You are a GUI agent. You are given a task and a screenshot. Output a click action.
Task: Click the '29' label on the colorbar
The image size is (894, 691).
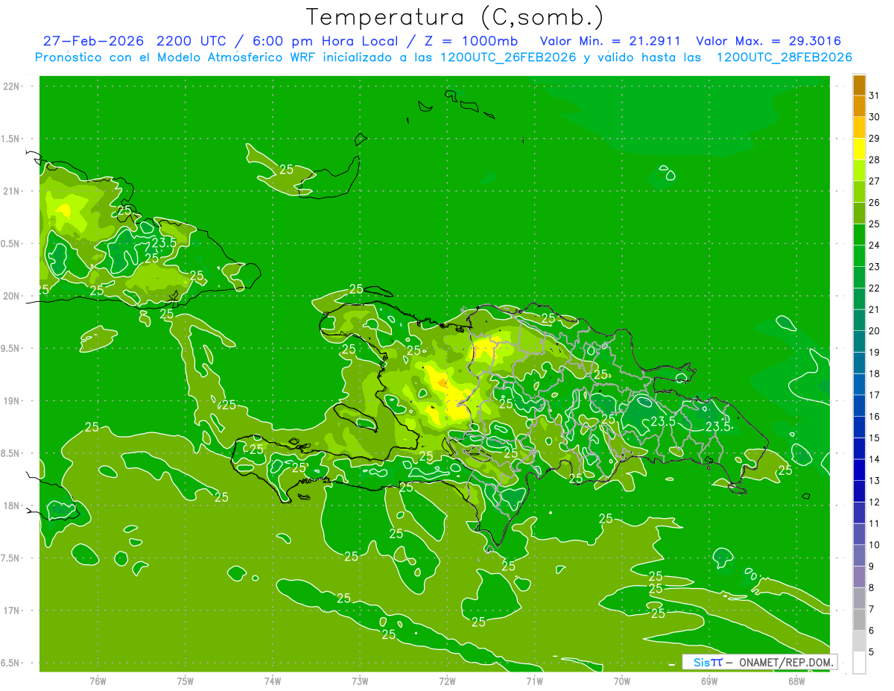click(875, 138)
